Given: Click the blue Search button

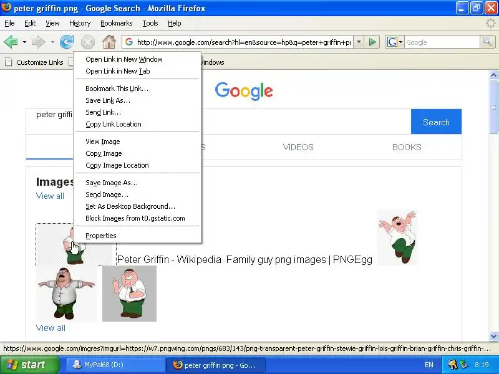Looking at the screenshot, I should point(436,122).
